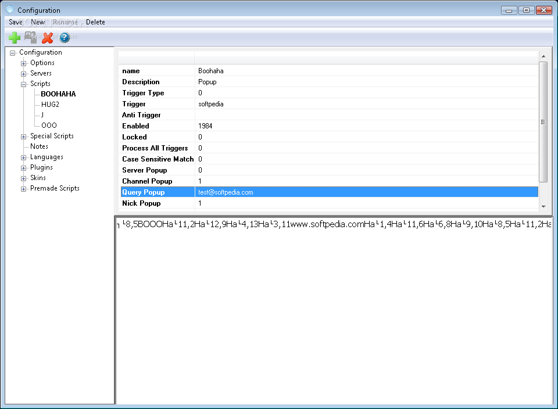Click the Delete menu item
Image resolution: width=558 pixels, height=409 pixels.
[x=95, y=22]
